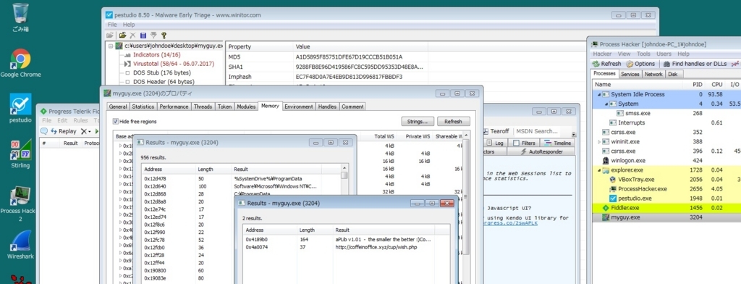
Task: Select the VBoxTray.exe process row
Action: [666, 180]
